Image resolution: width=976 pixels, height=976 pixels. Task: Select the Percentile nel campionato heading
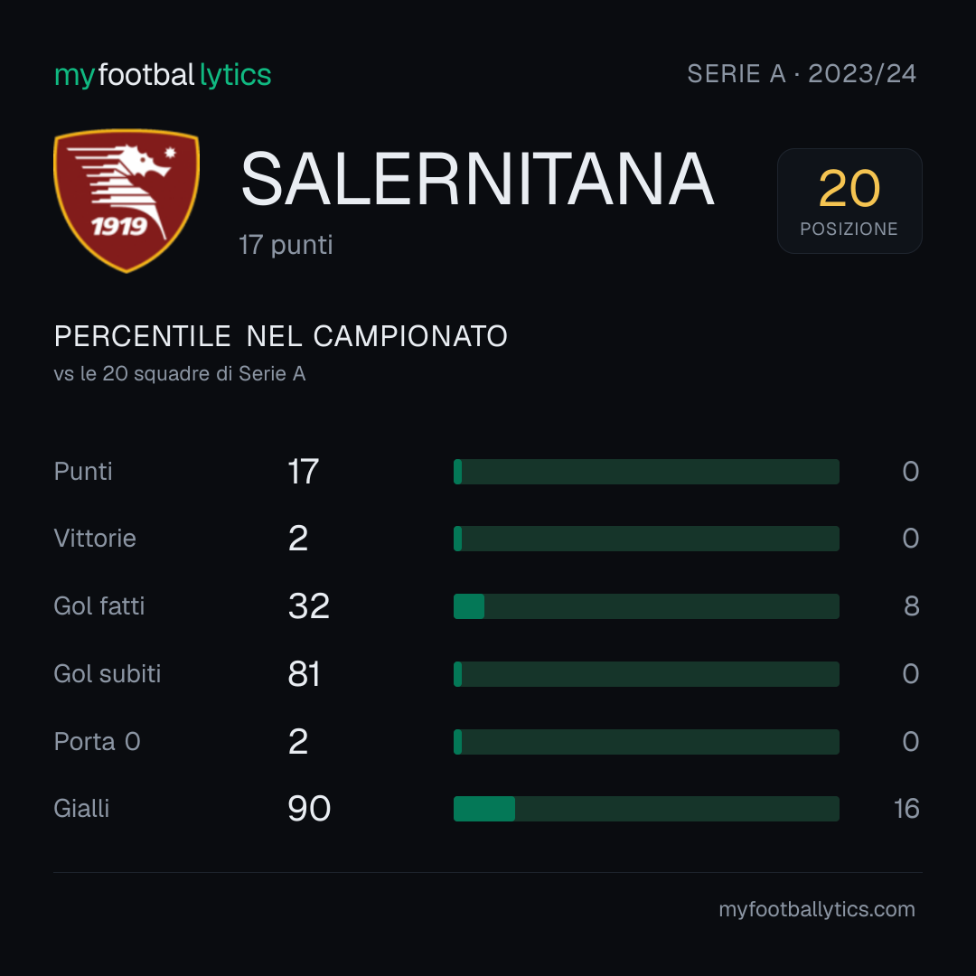tap(281, 336)
